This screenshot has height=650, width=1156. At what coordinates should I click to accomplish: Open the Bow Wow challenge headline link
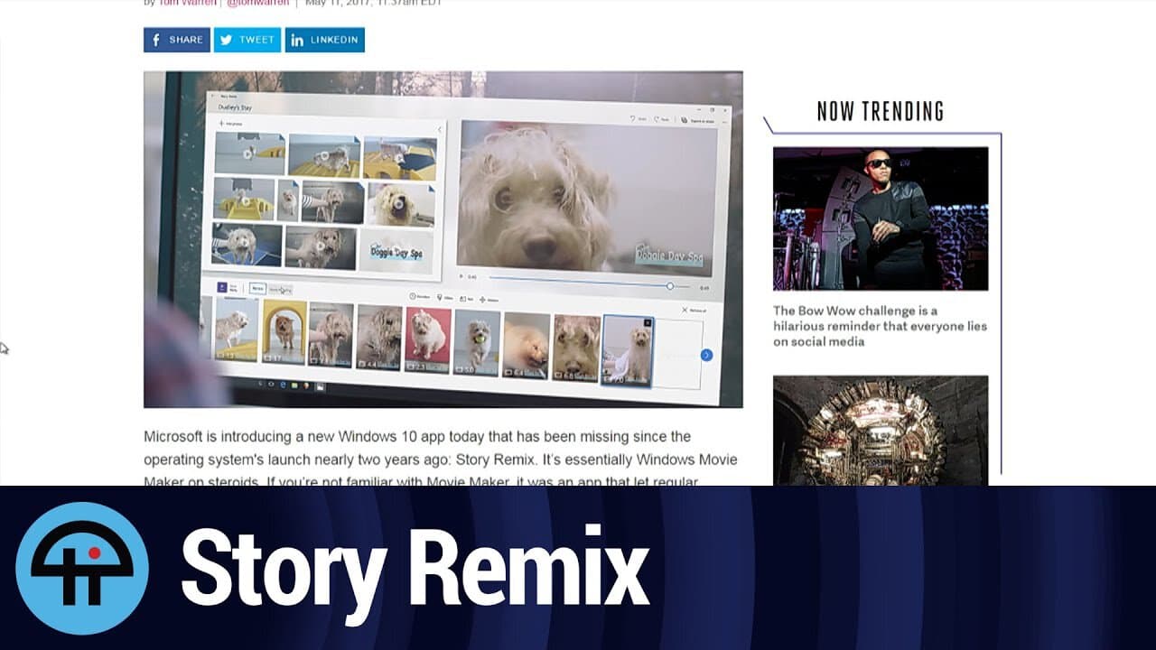coord(881,326)
